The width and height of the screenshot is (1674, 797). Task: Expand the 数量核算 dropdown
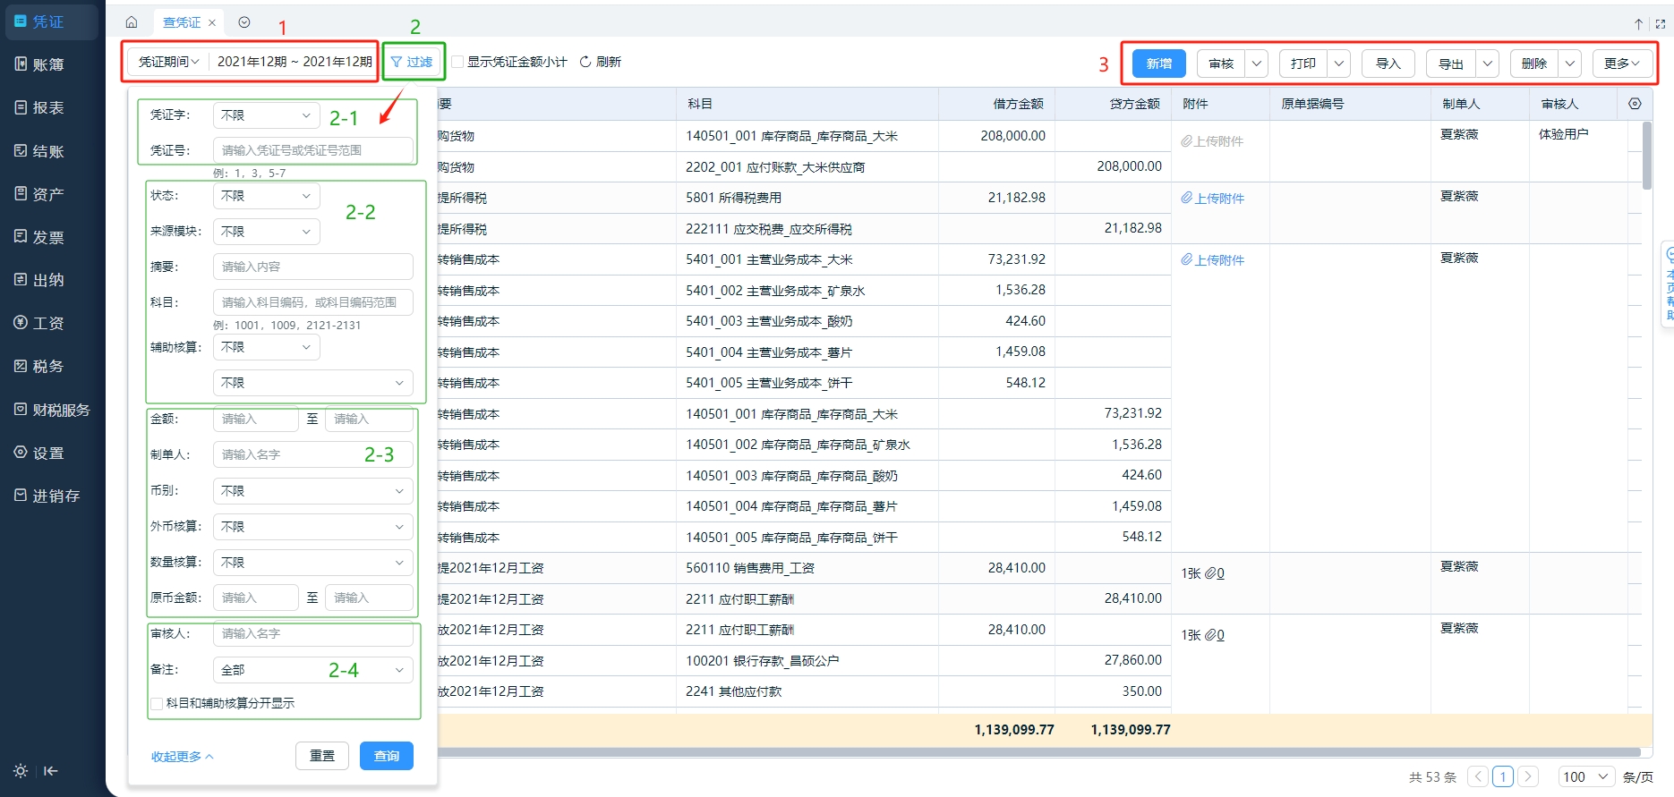coord(312,563)
